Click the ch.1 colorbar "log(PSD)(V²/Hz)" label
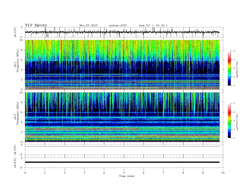The image size is (251, 194). [237, 70]
